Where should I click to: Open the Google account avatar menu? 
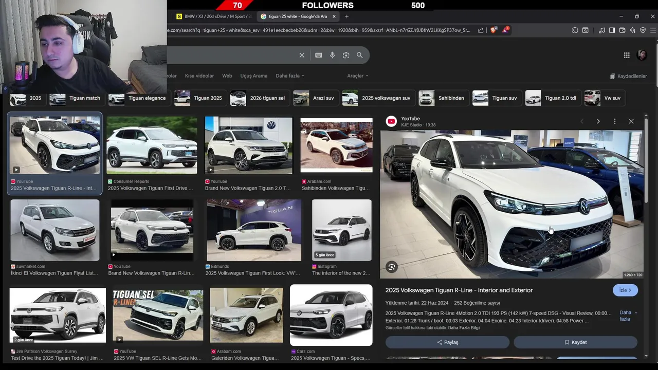[642, 55]
